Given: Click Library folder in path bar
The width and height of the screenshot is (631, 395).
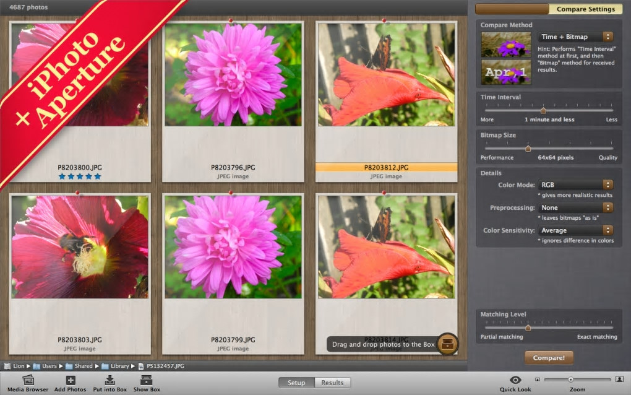Looking at the screenshot, I should (x=105, y=366).
